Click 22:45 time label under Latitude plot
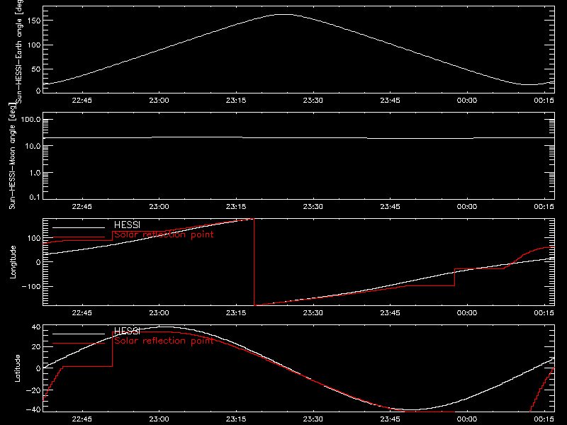The width and height of the screenshot is (567, 425). (82, 419)
